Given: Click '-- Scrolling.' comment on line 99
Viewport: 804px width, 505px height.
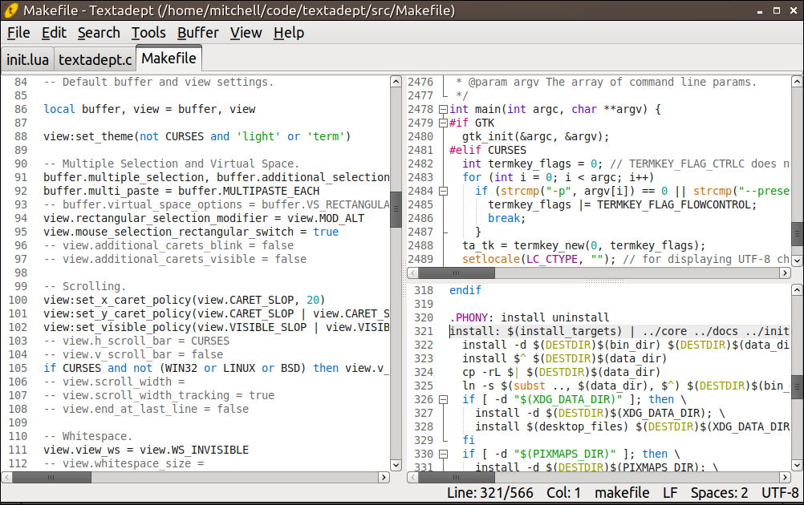Looking at the screenshot, I should tap(84, 286).
